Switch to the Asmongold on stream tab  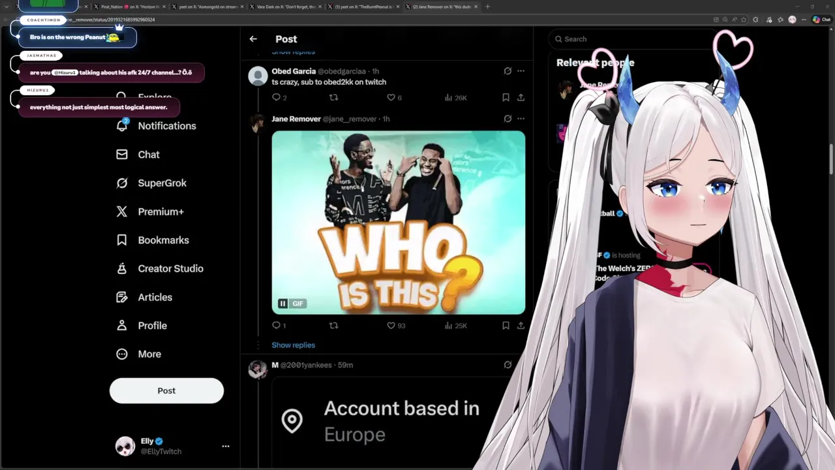coord(207,7)
